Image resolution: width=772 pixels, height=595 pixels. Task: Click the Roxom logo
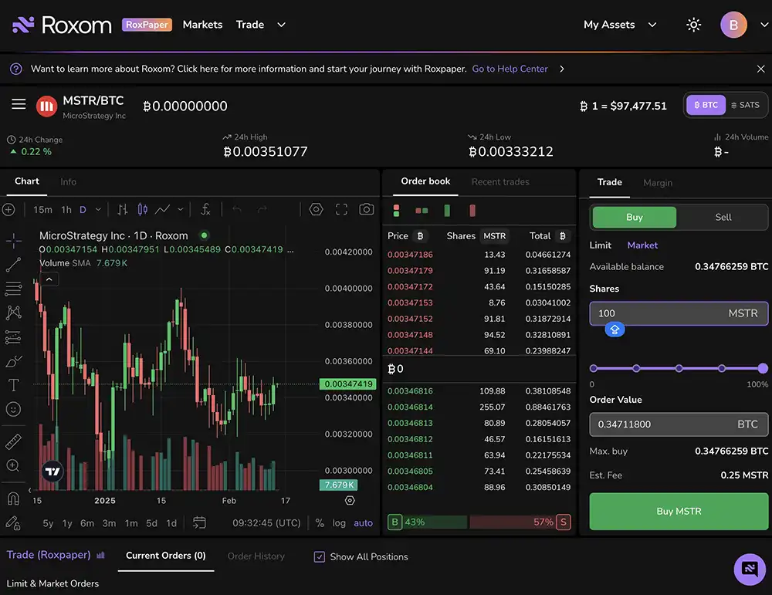(62, 25)
